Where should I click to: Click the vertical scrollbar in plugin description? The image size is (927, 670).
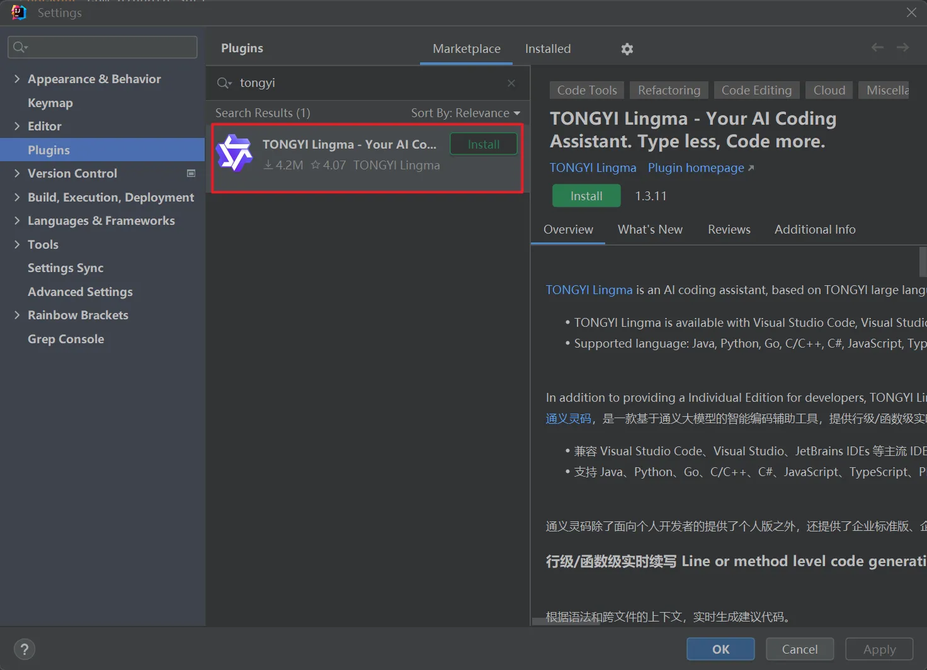pyautogui.click(x=923, y=262)
